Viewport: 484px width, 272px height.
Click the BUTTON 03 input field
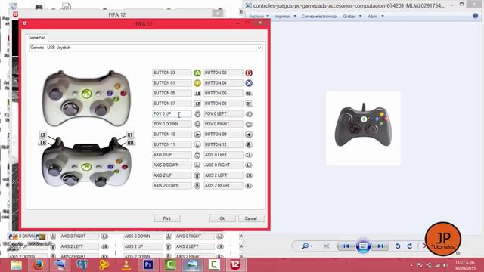click(x=172, y=73)
